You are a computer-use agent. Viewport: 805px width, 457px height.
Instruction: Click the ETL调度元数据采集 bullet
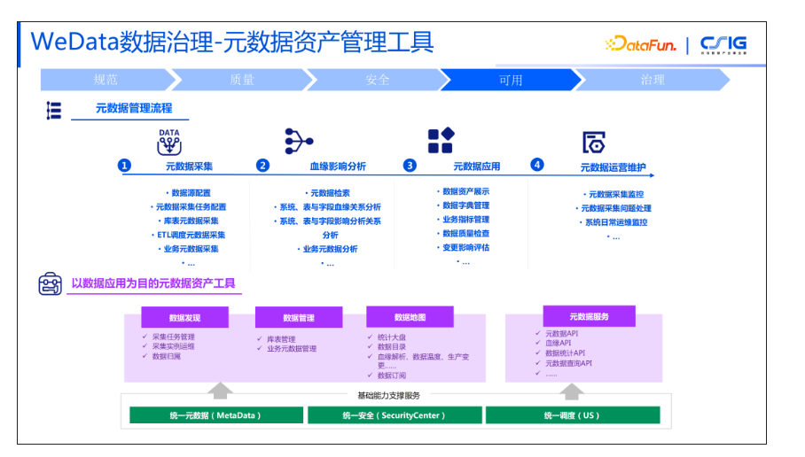pyautogui.click(x=191, y=235)
